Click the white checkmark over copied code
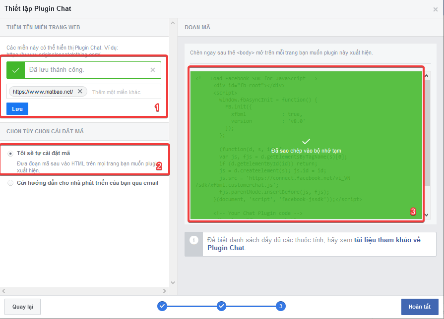The height and width of the screenshot is (319, 444). 306,141
